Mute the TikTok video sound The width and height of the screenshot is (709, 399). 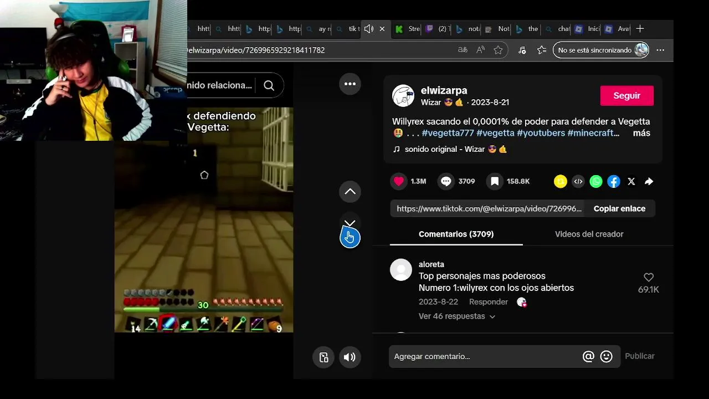click(350, 357)
